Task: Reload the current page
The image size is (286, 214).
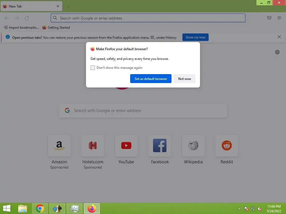Action: [27, 18]
